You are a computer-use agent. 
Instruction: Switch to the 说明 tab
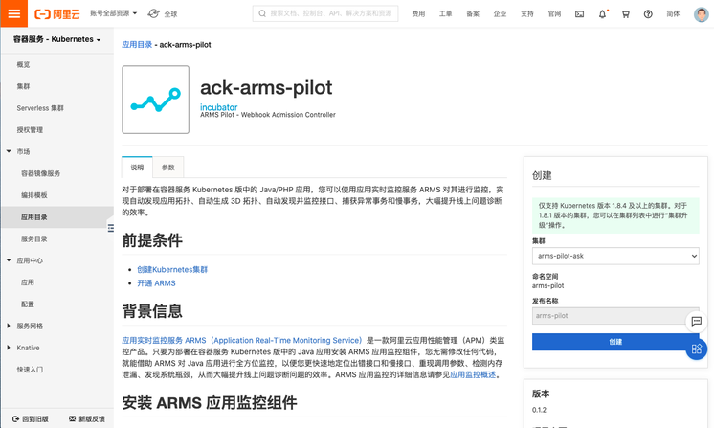(x=137, y=168)
